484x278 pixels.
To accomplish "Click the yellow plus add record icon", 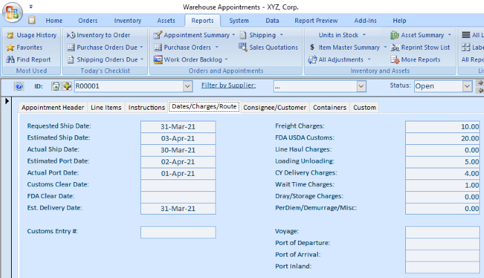I will (x=67, y=86).
